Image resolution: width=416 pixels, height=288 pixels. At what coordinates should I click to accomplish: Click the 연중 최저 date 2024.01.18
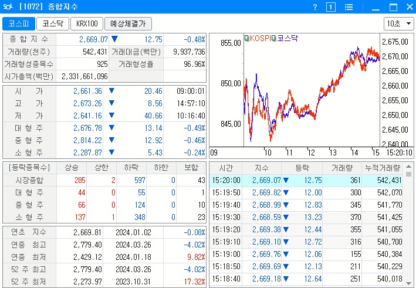tap(133, 257)
